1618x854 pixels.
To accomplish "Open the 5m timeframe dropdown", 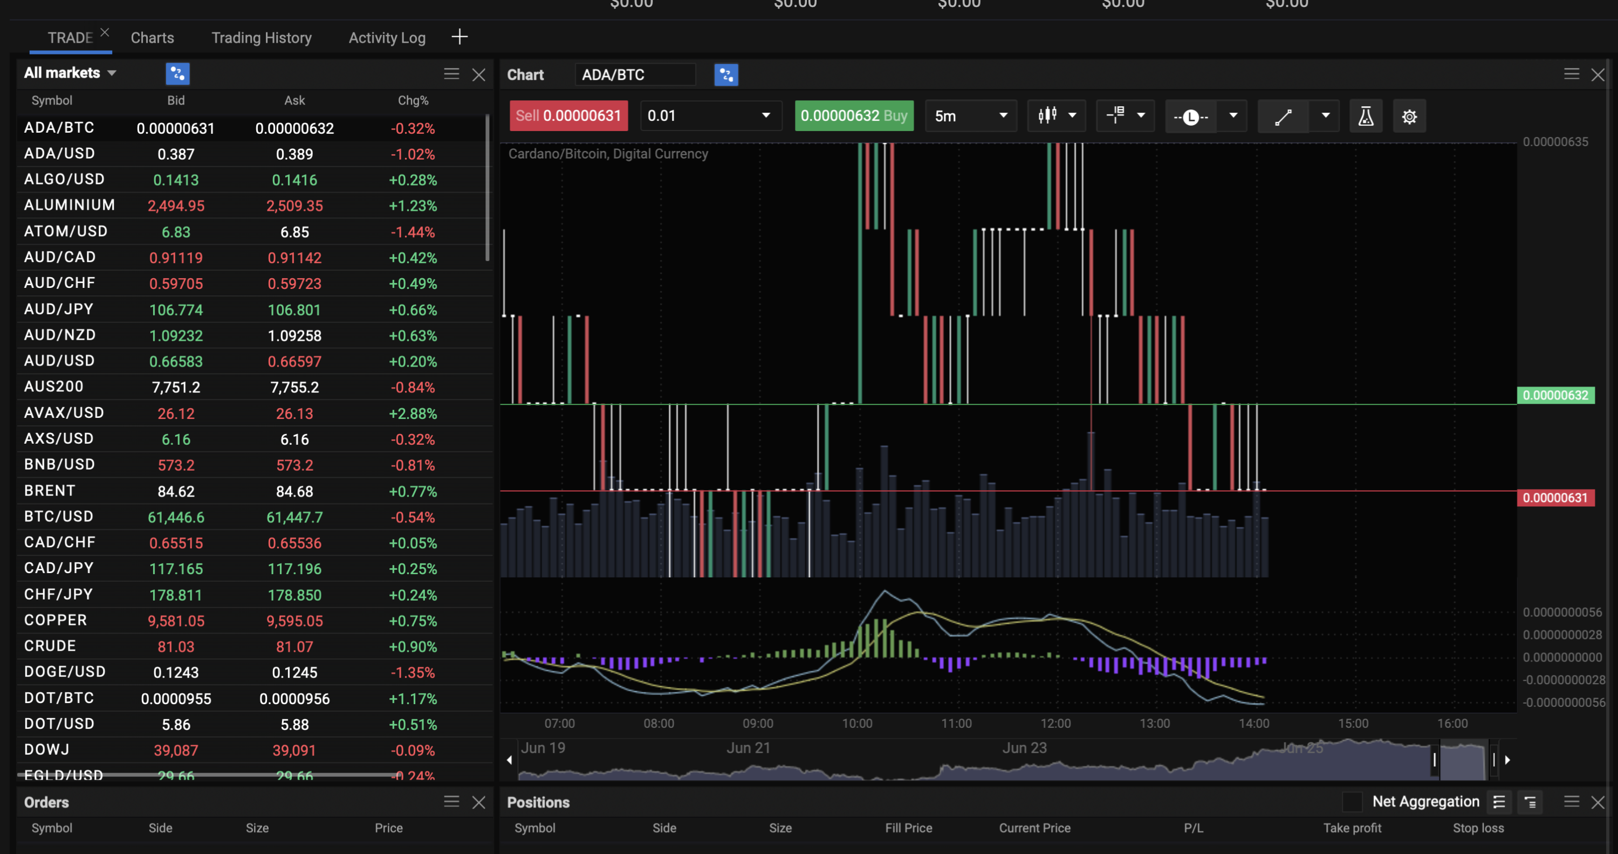I will pos(970,115).
